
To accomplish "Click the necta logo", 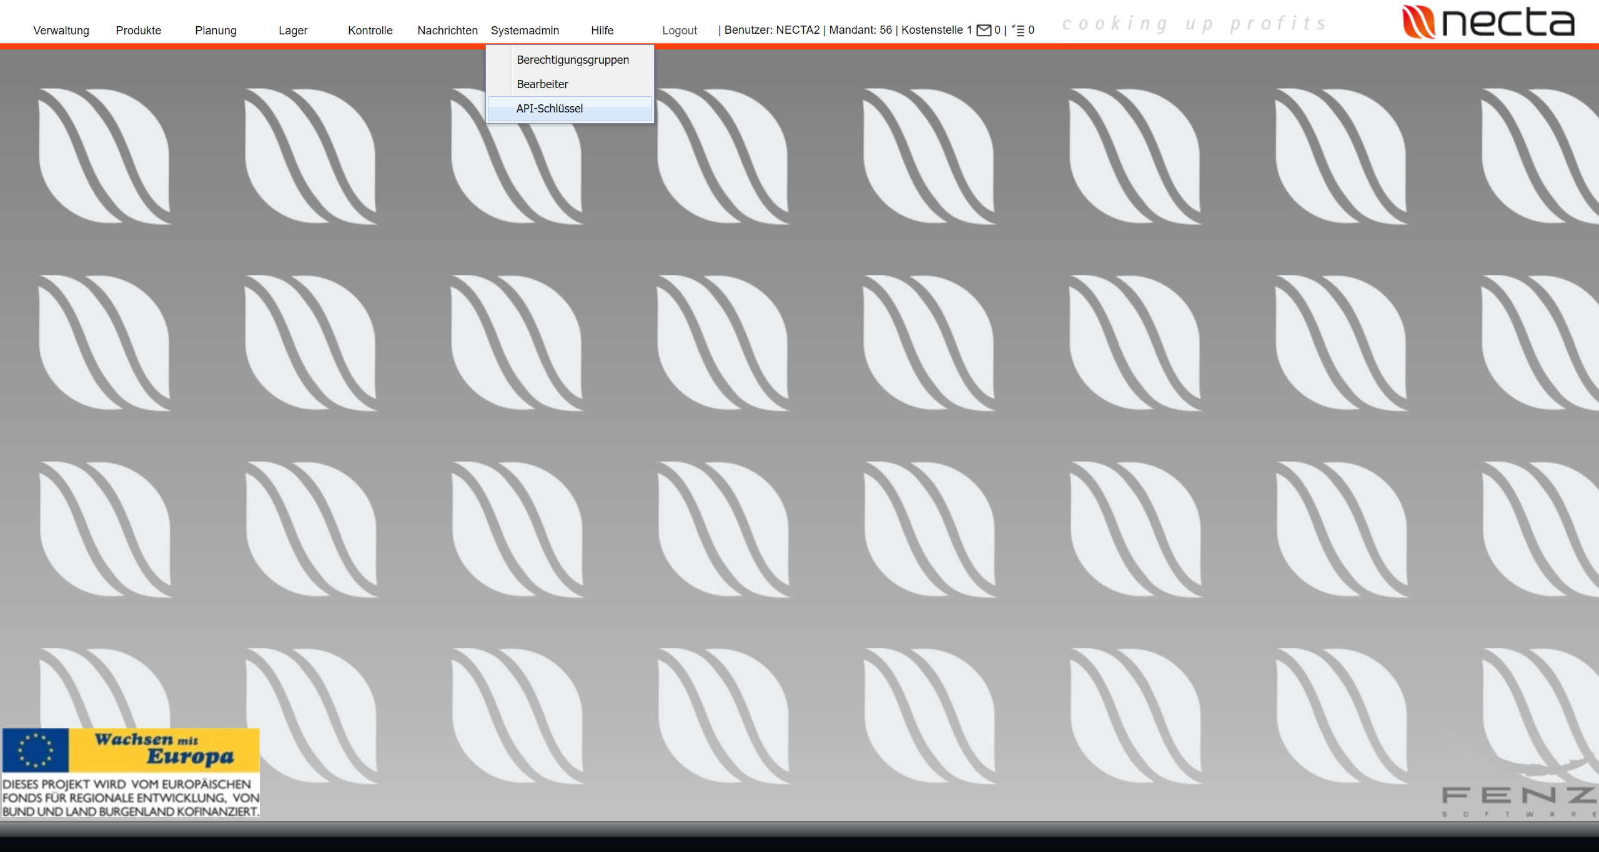I will coord(1489,22).
